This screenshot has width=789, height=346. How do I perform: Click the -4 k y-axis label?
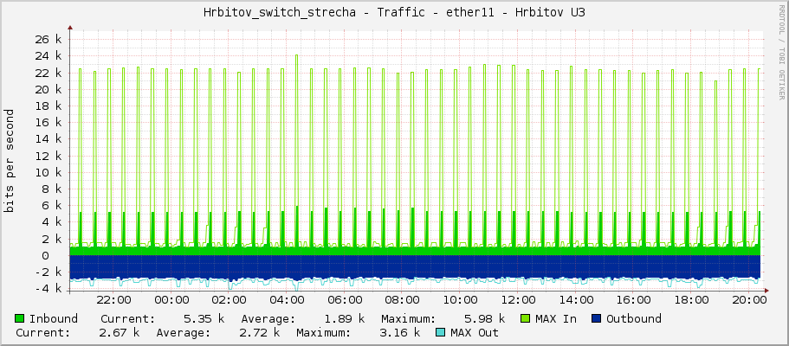point(49,289)
